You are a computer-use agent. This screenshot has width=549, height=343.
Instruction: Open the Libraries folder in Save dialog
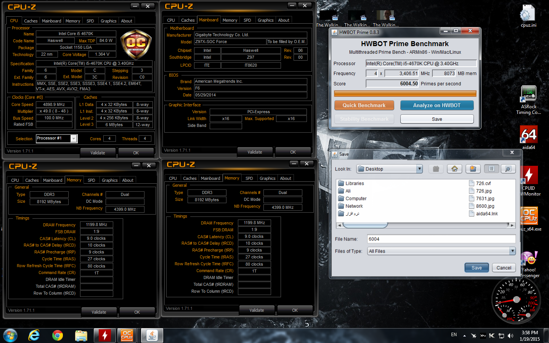pos(351,183)
